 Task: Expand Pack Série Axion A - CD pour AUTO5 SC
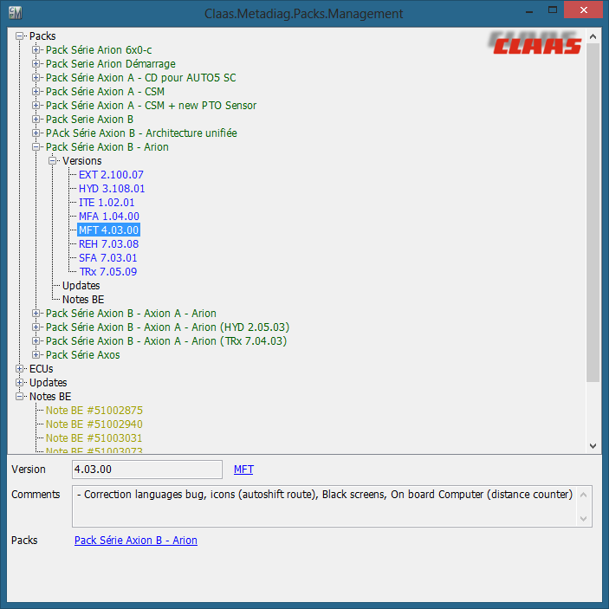pos(36,78)
